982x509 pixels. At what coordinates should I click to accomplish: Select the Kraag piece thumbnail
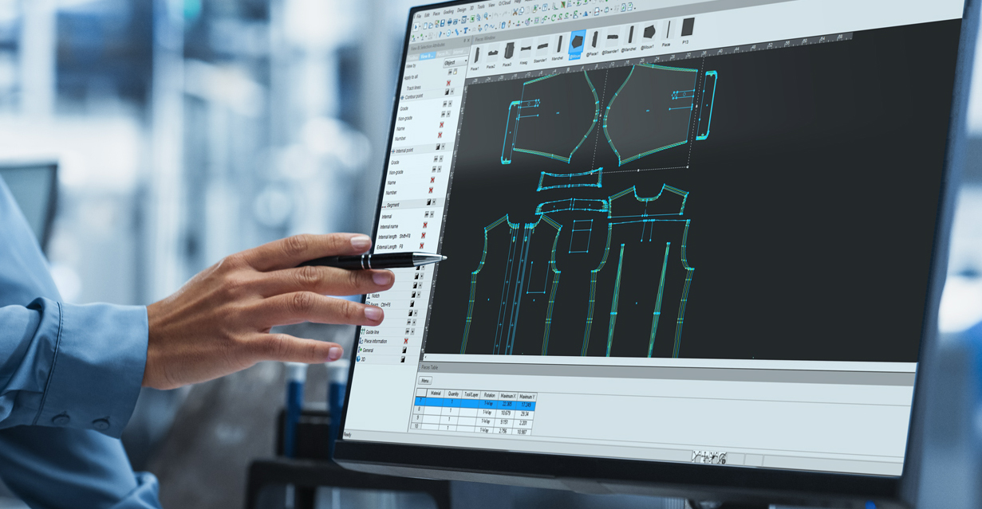click(525, 49)
